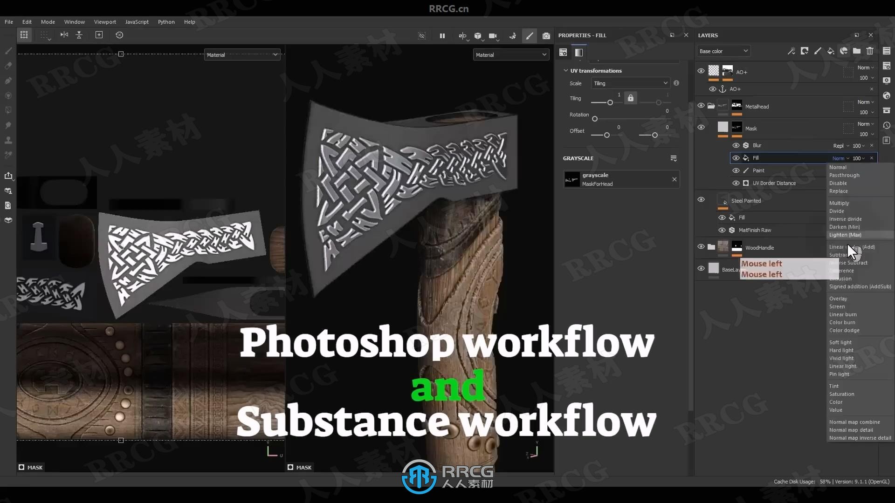This screenshot has width=895, height=503.
Task: Remove the grayscale MaskForHead resource
Action: tap(674, 179)
